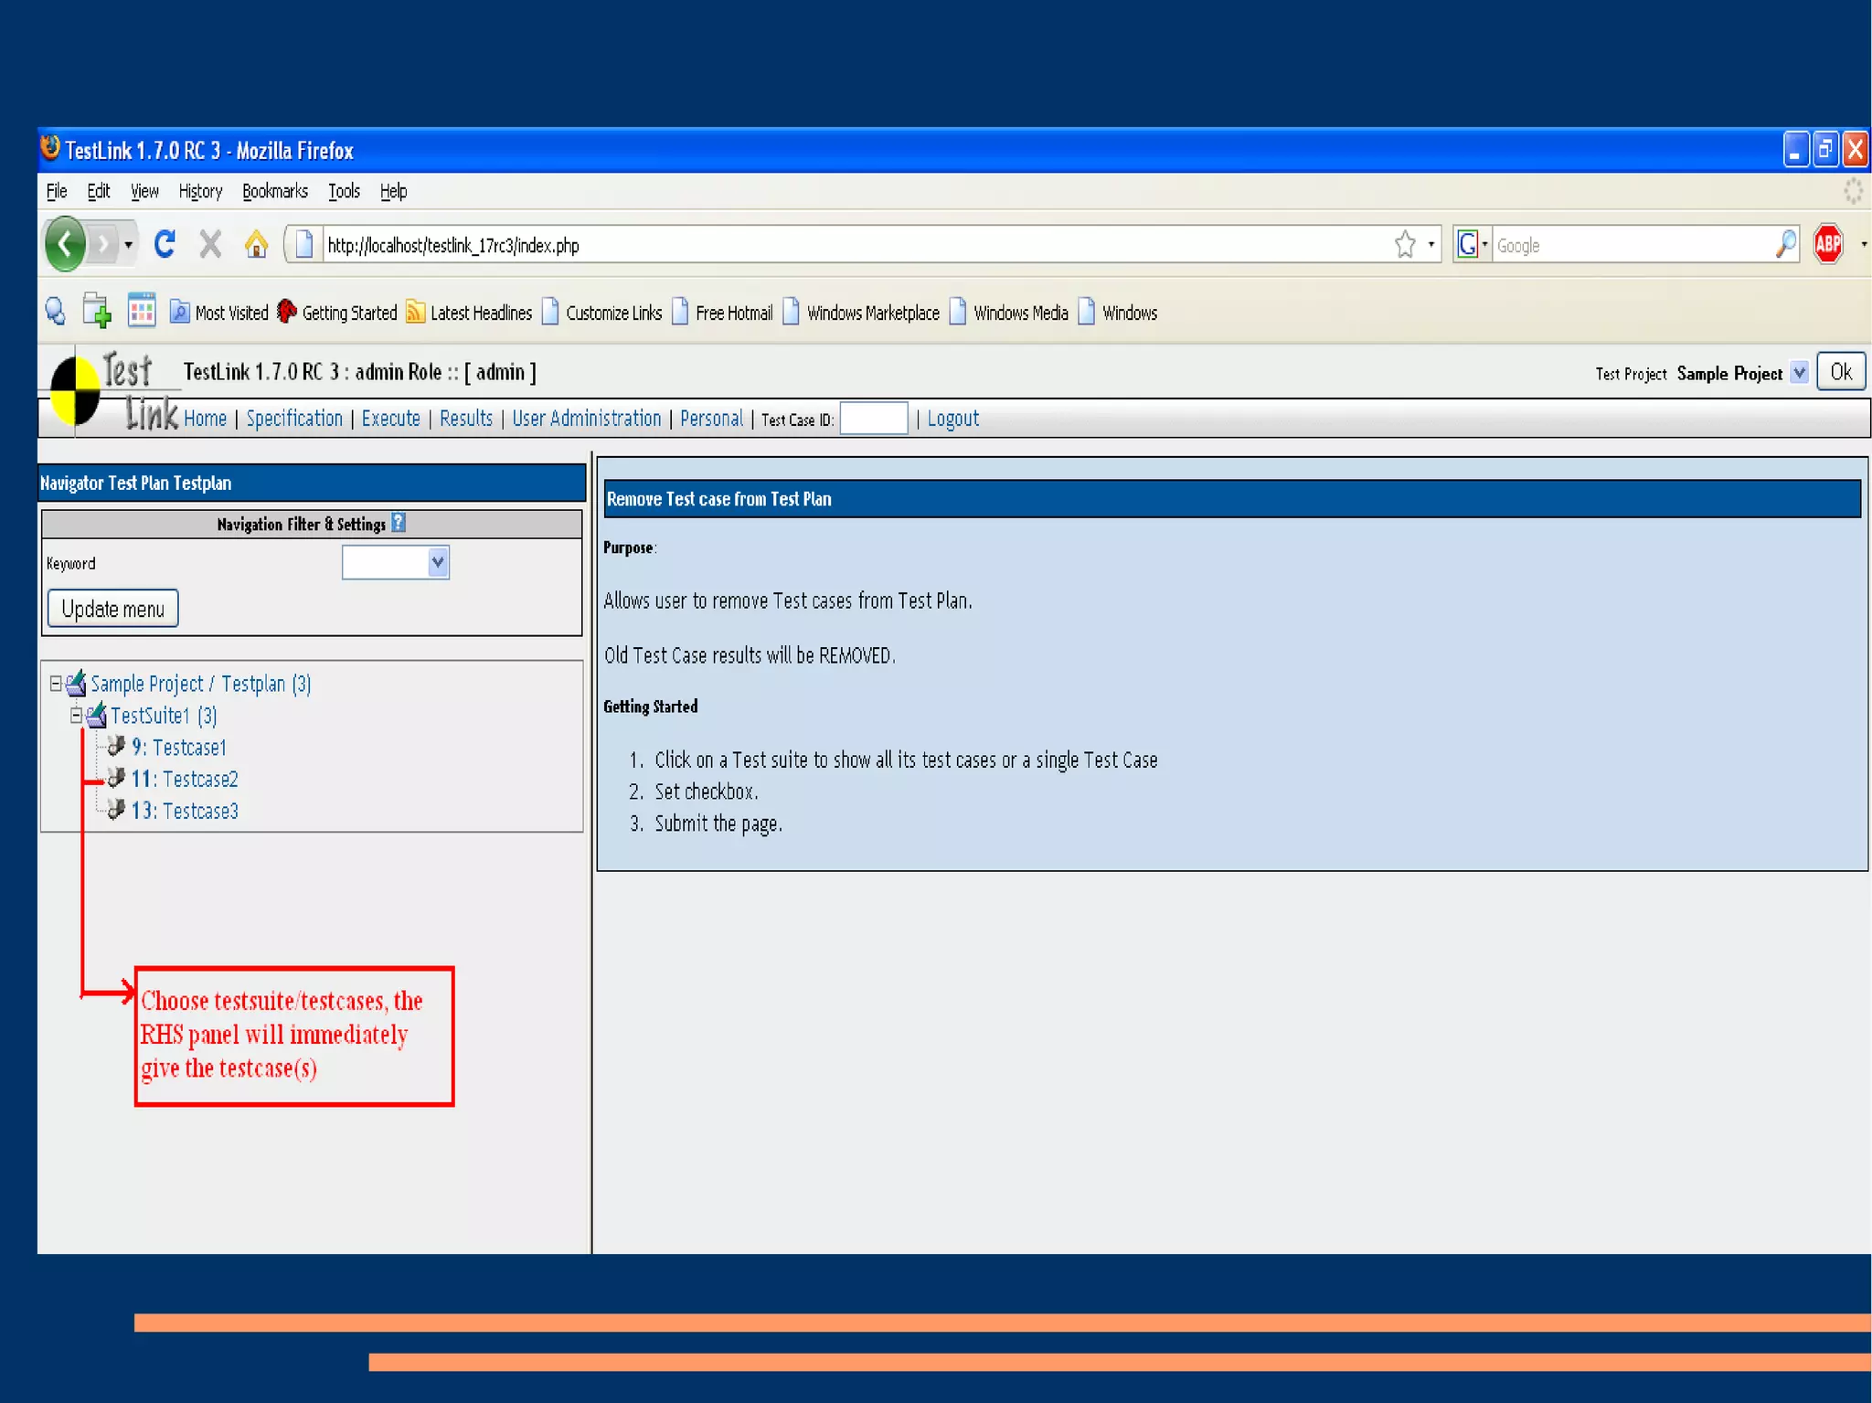
Task: Open the Personal link
Action: click(x=711, y=418)
